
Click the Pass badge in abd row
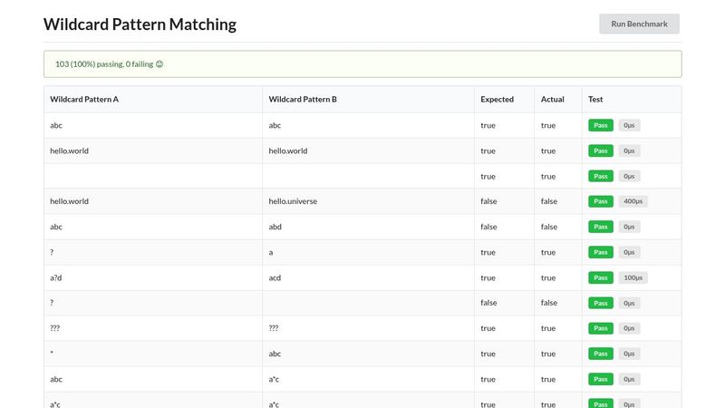click(601, 227)
